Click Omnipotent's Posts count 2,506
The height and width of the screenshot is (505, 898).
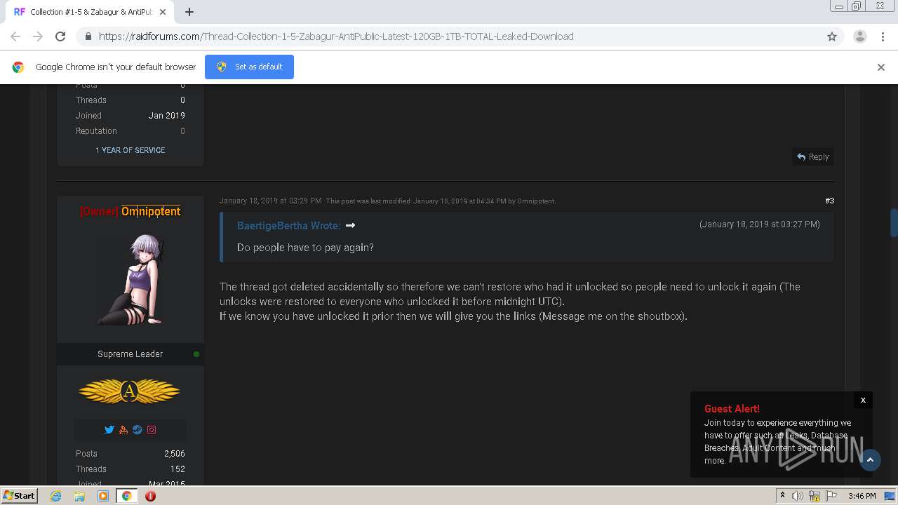175,454
